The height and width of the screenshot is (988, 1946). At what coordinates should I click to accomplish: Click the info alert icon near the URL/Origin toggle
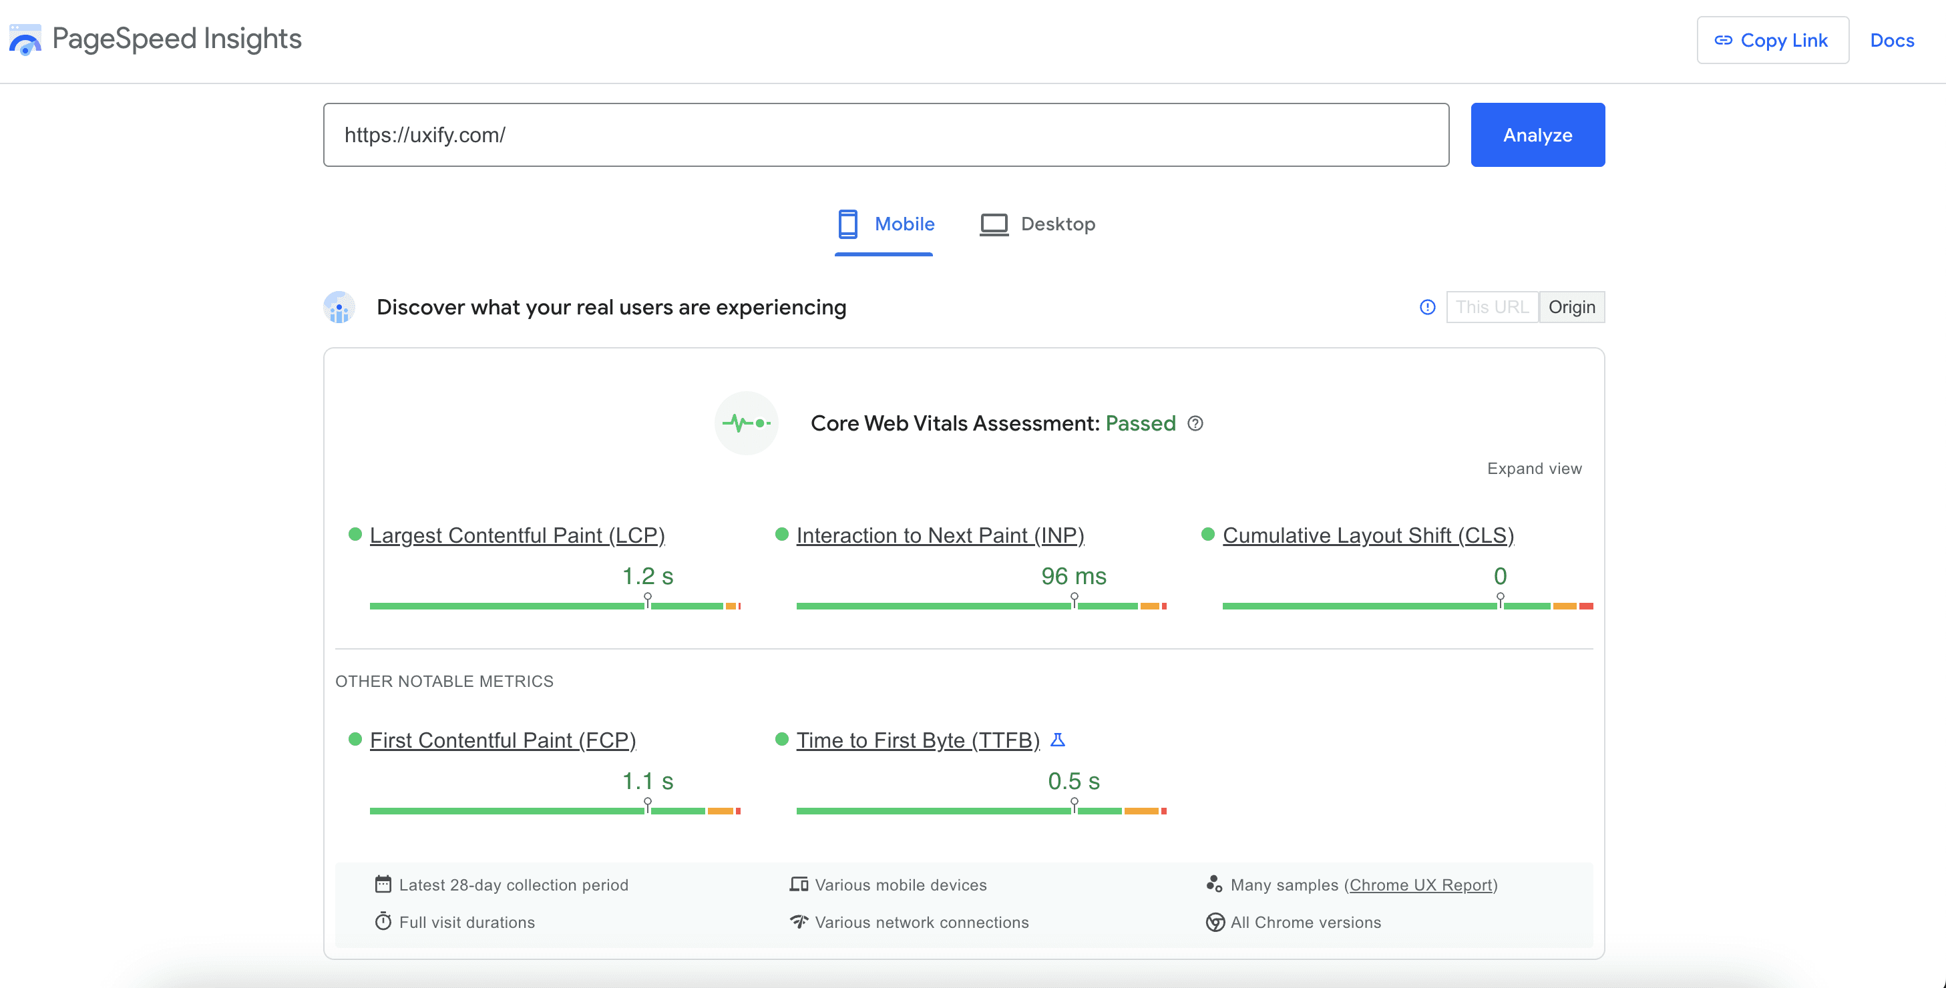pos(1426,306)
